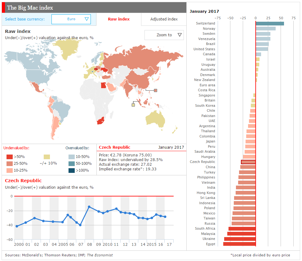Click the >100% overvalued legend swatch

tap(72, 170)
